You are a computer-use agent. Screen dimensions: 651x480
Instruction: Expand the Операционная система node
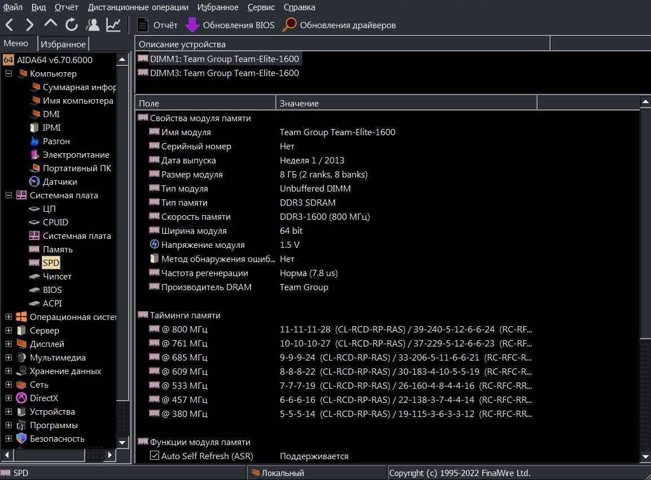[x=8, y=317]
